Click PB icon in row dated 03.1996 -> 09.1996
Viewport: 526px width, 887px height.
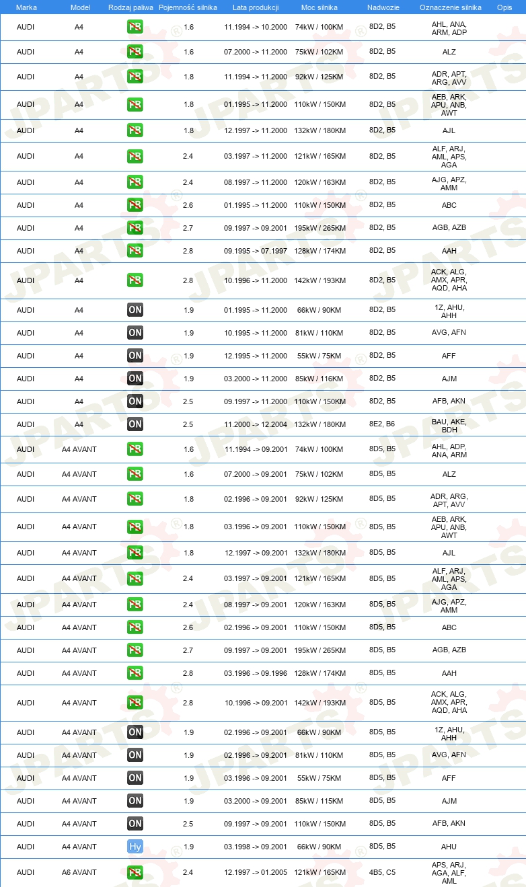click(135, 673)
